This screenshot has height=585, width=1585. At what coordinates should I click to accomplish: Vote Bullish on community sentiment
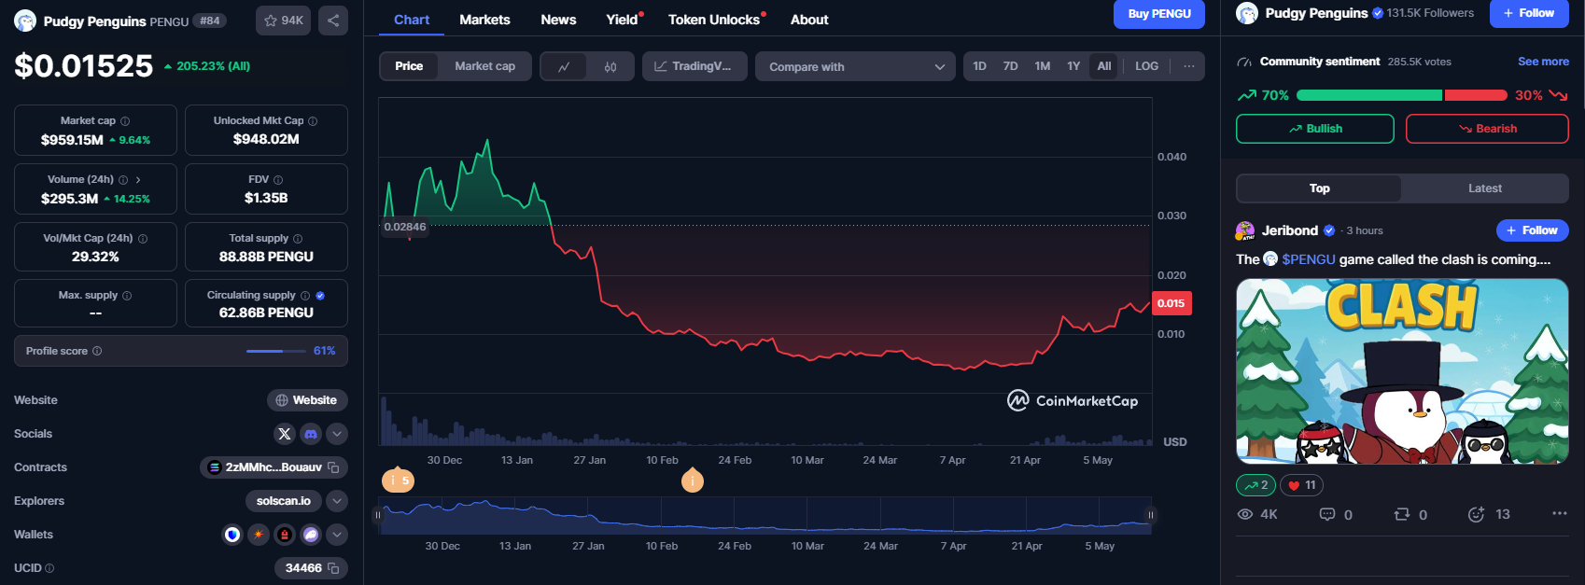[x=1314, y=129]
